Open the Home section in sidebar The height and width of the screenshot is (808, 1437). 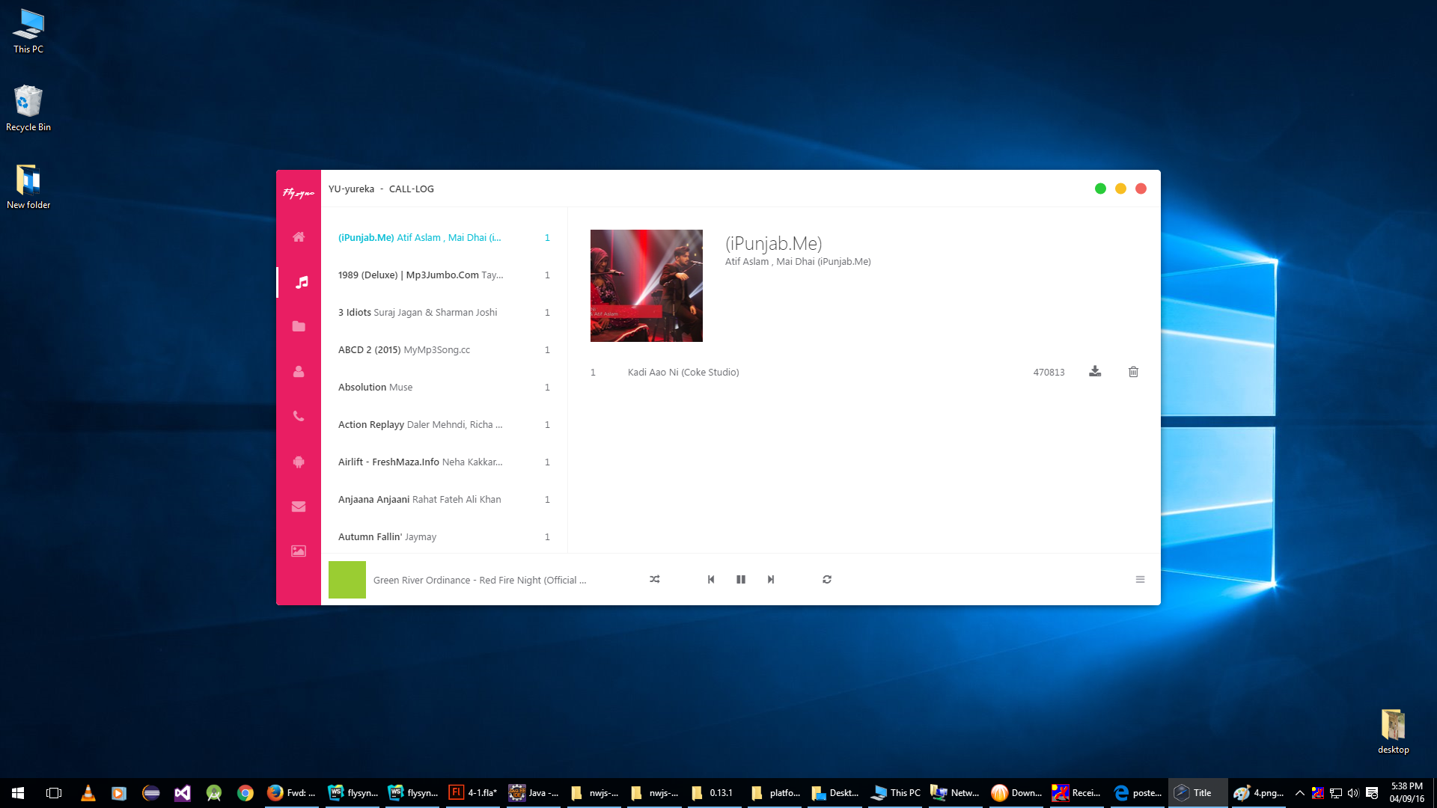(299, 237)
